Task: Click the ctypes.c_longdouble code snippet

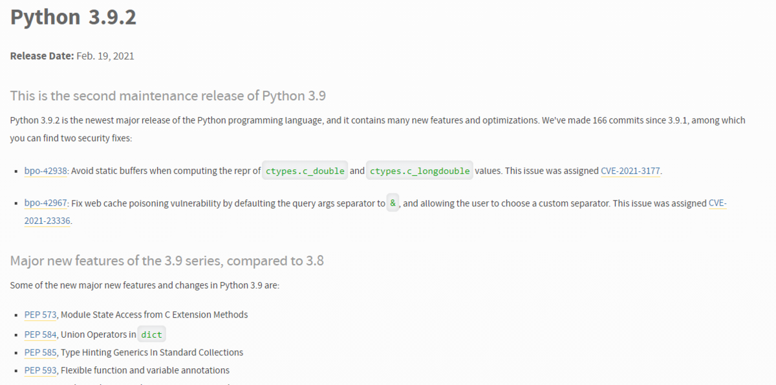Action: tap(420, 171)
